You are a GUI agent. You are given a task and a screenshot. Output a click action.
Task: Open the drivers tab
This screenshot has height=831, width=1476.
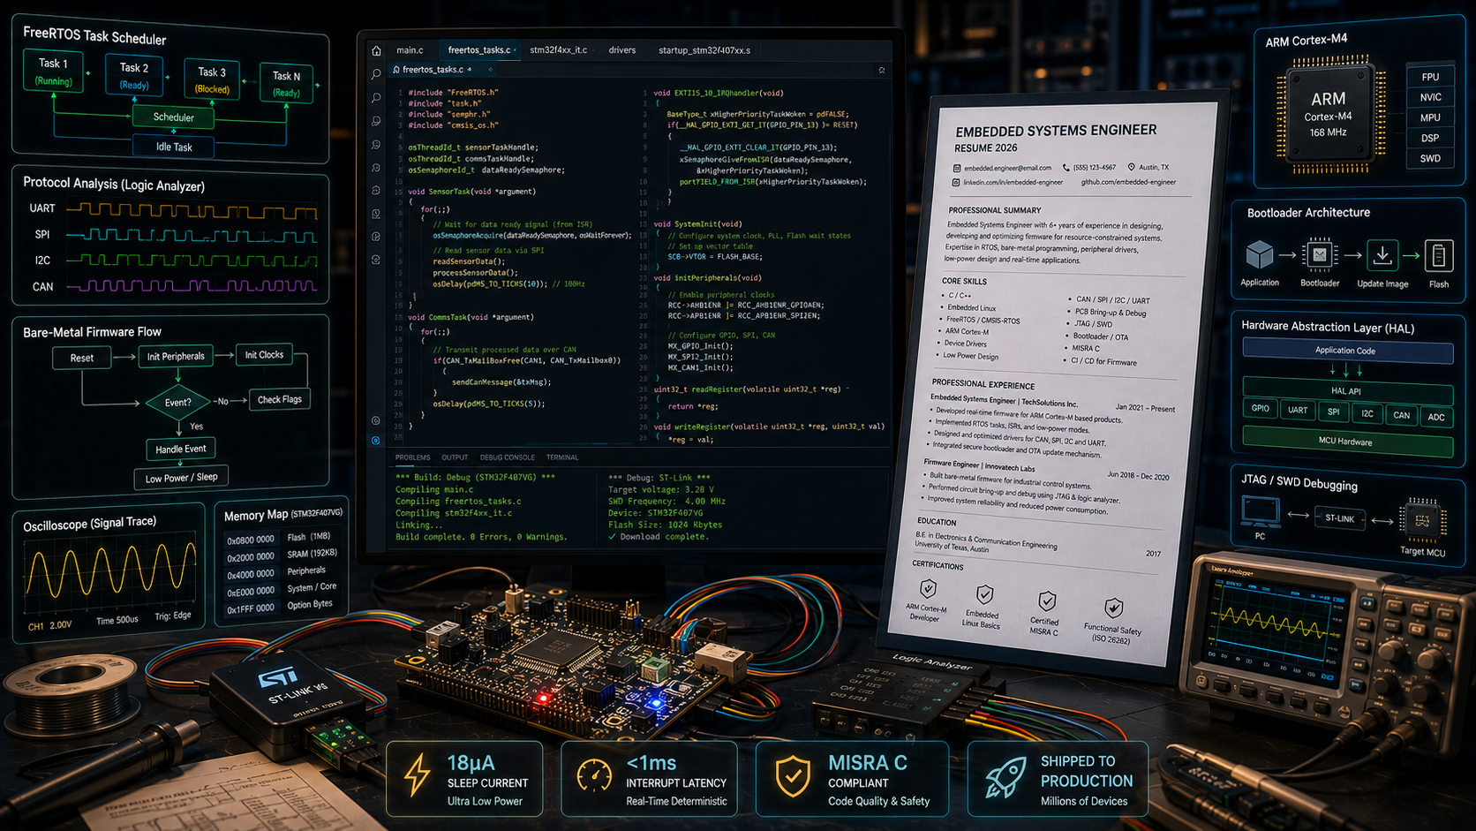pyautogui.click(x=621, y=50)
